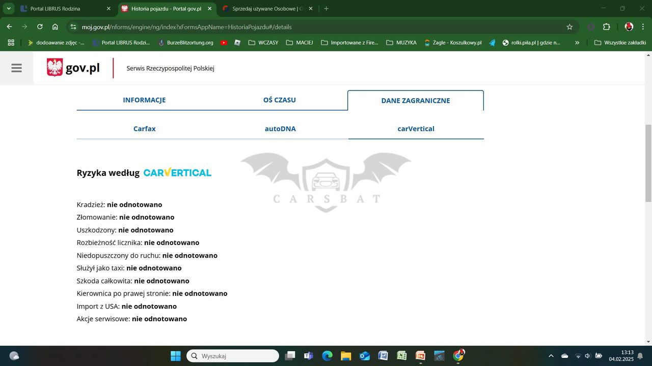Open File Explorer from the taskbar
The height and width of the screenshot is (366, 652).
point(346,356)
